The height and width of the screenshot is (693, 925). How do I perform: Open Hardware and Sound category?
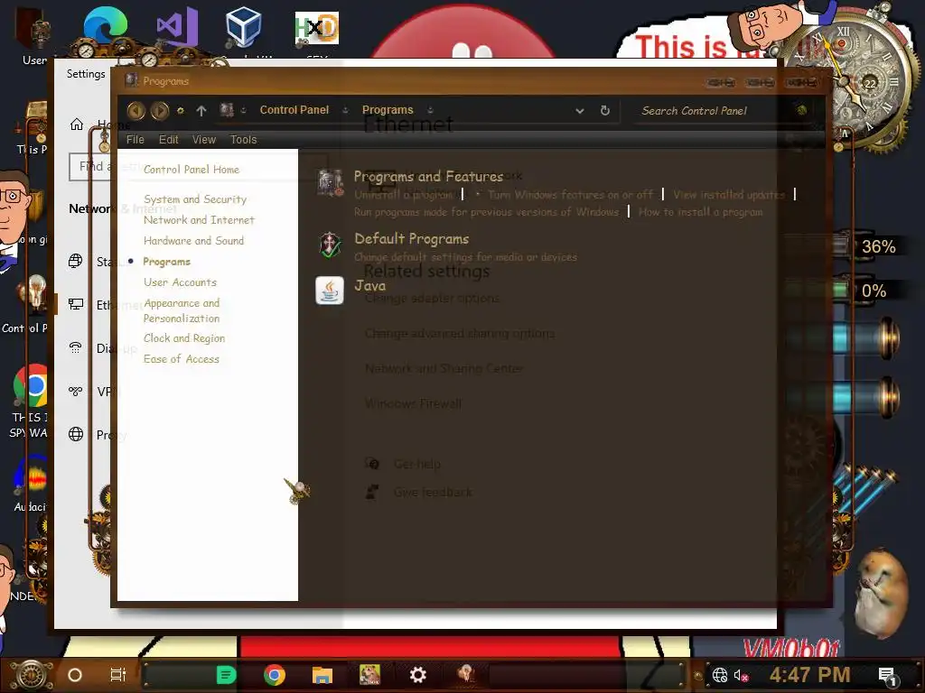click(193, 240)
